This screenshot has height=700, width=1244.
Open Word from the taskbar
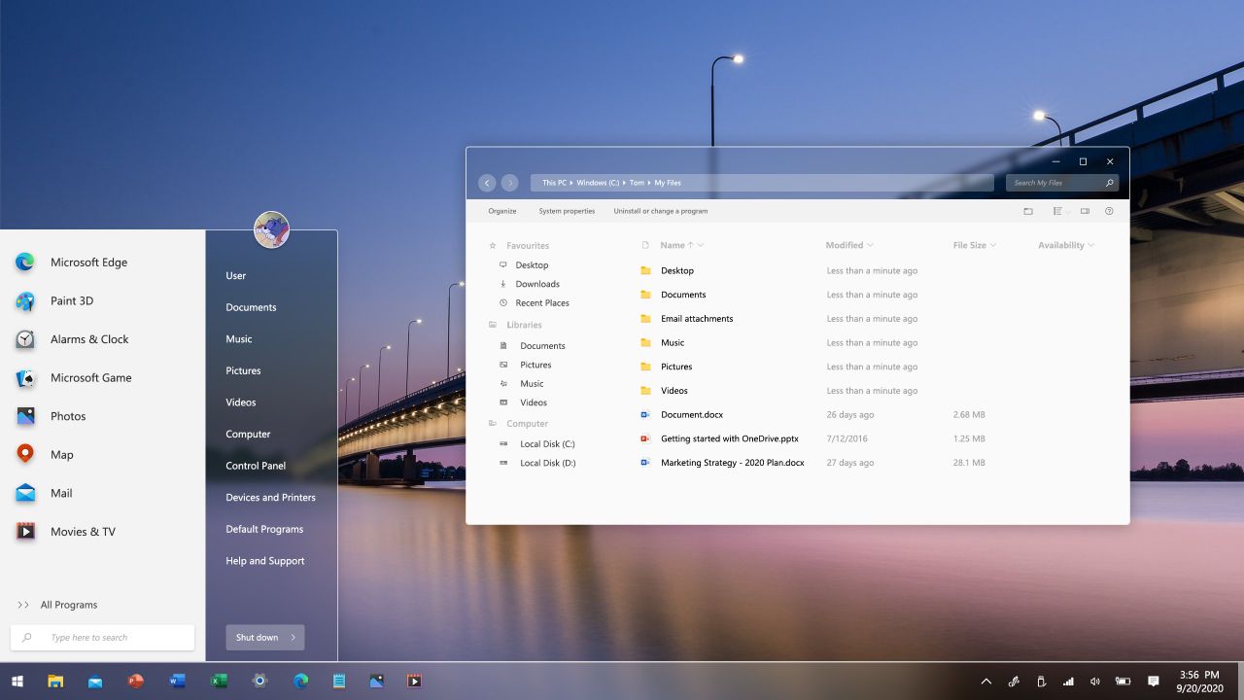click(x=177, y=681)
